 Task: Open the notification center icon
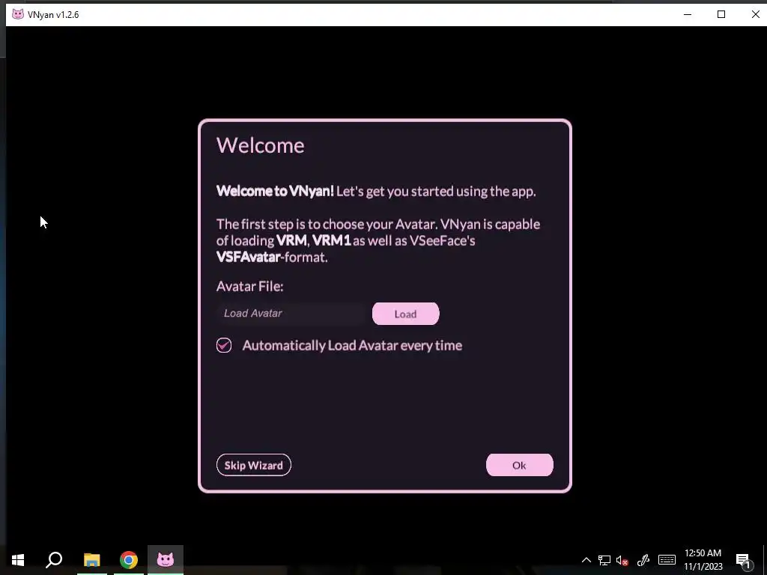[x=744, y=560]
